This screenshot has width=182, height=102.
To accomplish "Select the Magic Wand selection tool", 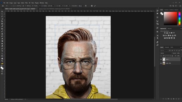I will click(x=2, y=19).
